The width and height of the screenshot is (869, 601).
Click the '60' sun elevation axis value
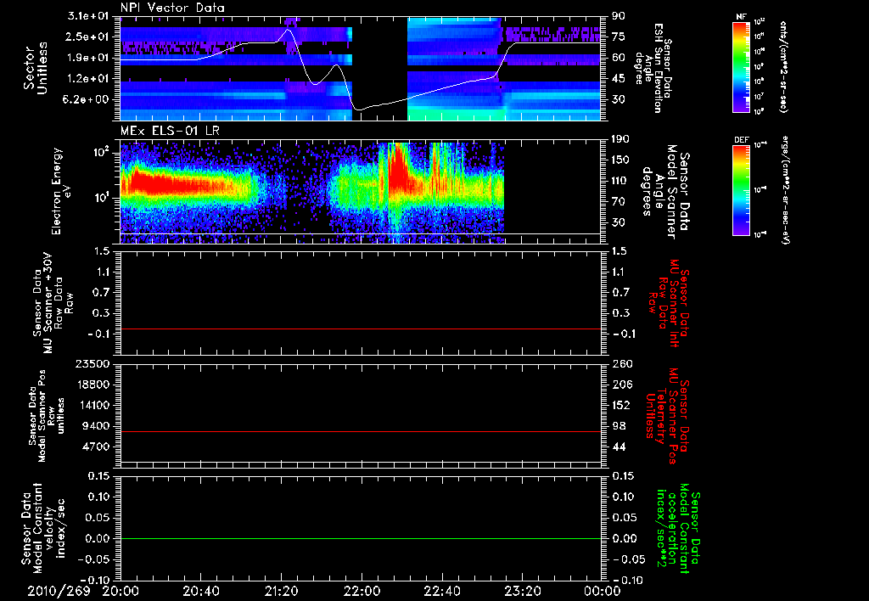(x=618, y=58)
